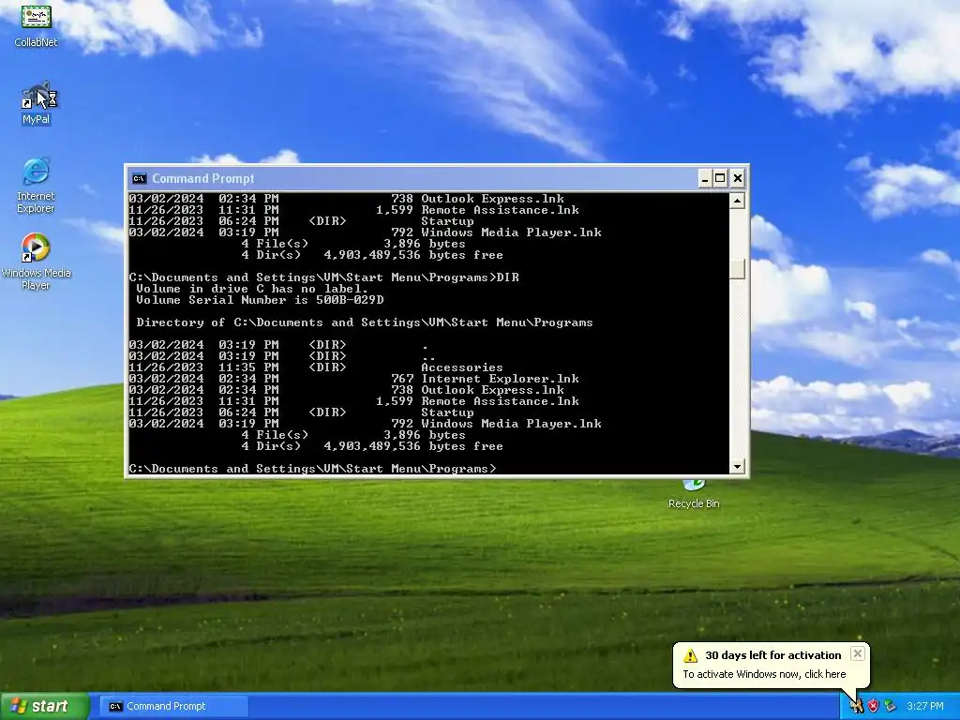Maximize the Command Prompt window
Image resolution: width=960 pixels, height=720 pixels.
pyautogui.click(x=721, y=178)
